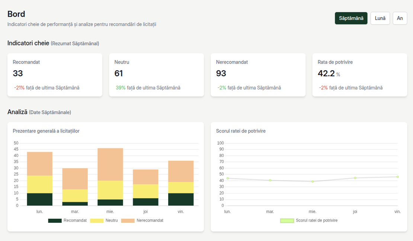Open the Nerecomandat indicator card

[x=258, y=75]
